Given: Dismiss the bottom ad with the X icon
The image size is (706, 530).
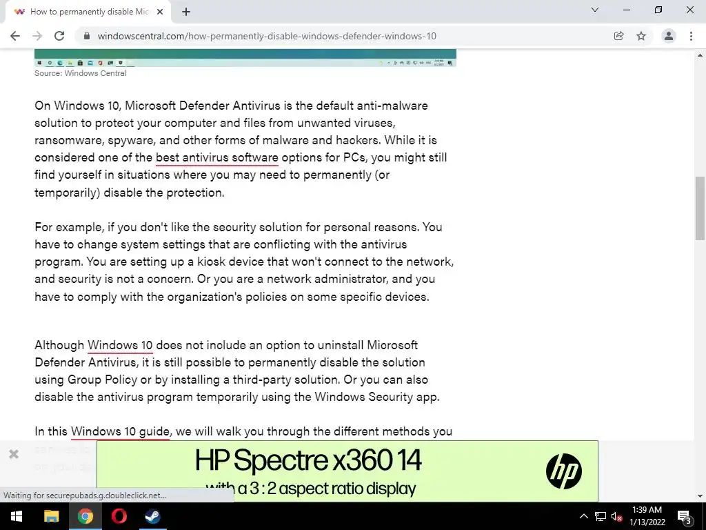Looking at the screenshot, I should click(14, 454).
